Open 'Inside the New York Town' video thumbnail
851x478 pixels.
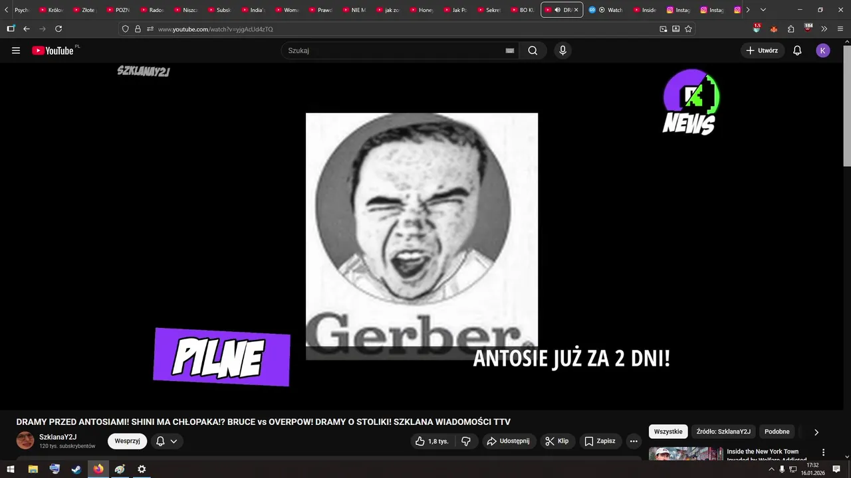tap(685, 453)
